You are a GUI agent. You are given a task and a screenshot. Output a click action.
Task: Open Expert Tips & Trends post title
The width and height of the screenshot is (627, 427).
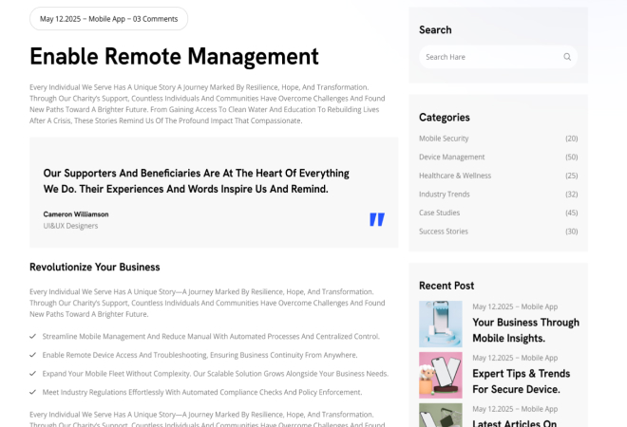[521, 381]
